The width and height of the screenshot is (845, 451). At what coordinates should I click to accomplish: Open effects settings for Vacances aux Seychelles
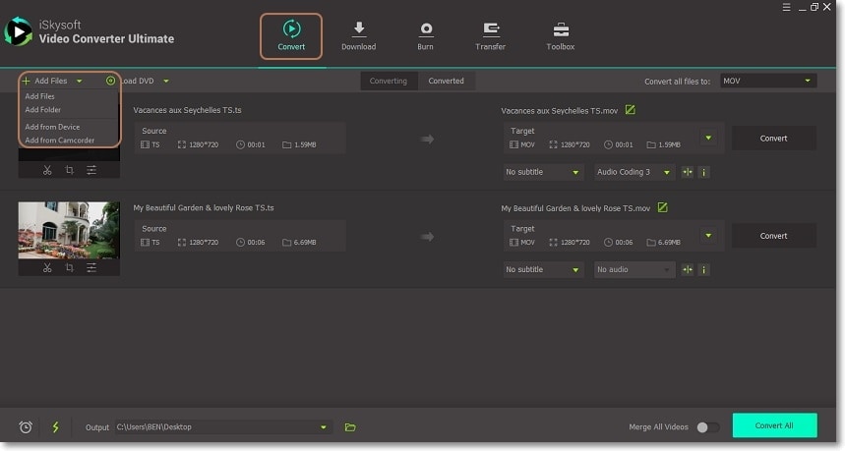(91, 170)
